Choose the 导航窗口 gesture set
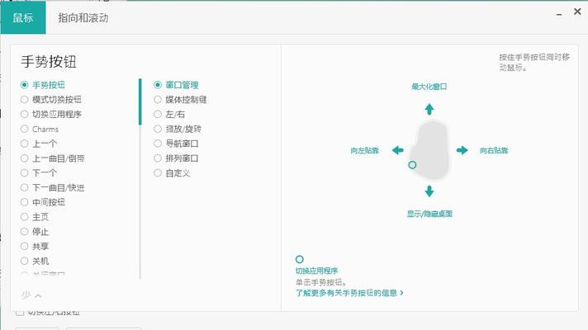 click(158, 144)
